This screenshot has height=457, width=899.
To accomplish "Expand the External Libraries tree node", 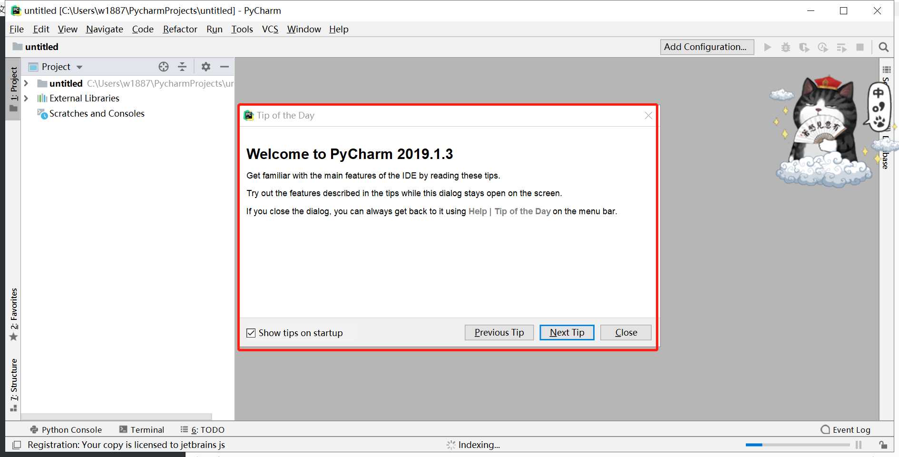I will pos(26,98).
